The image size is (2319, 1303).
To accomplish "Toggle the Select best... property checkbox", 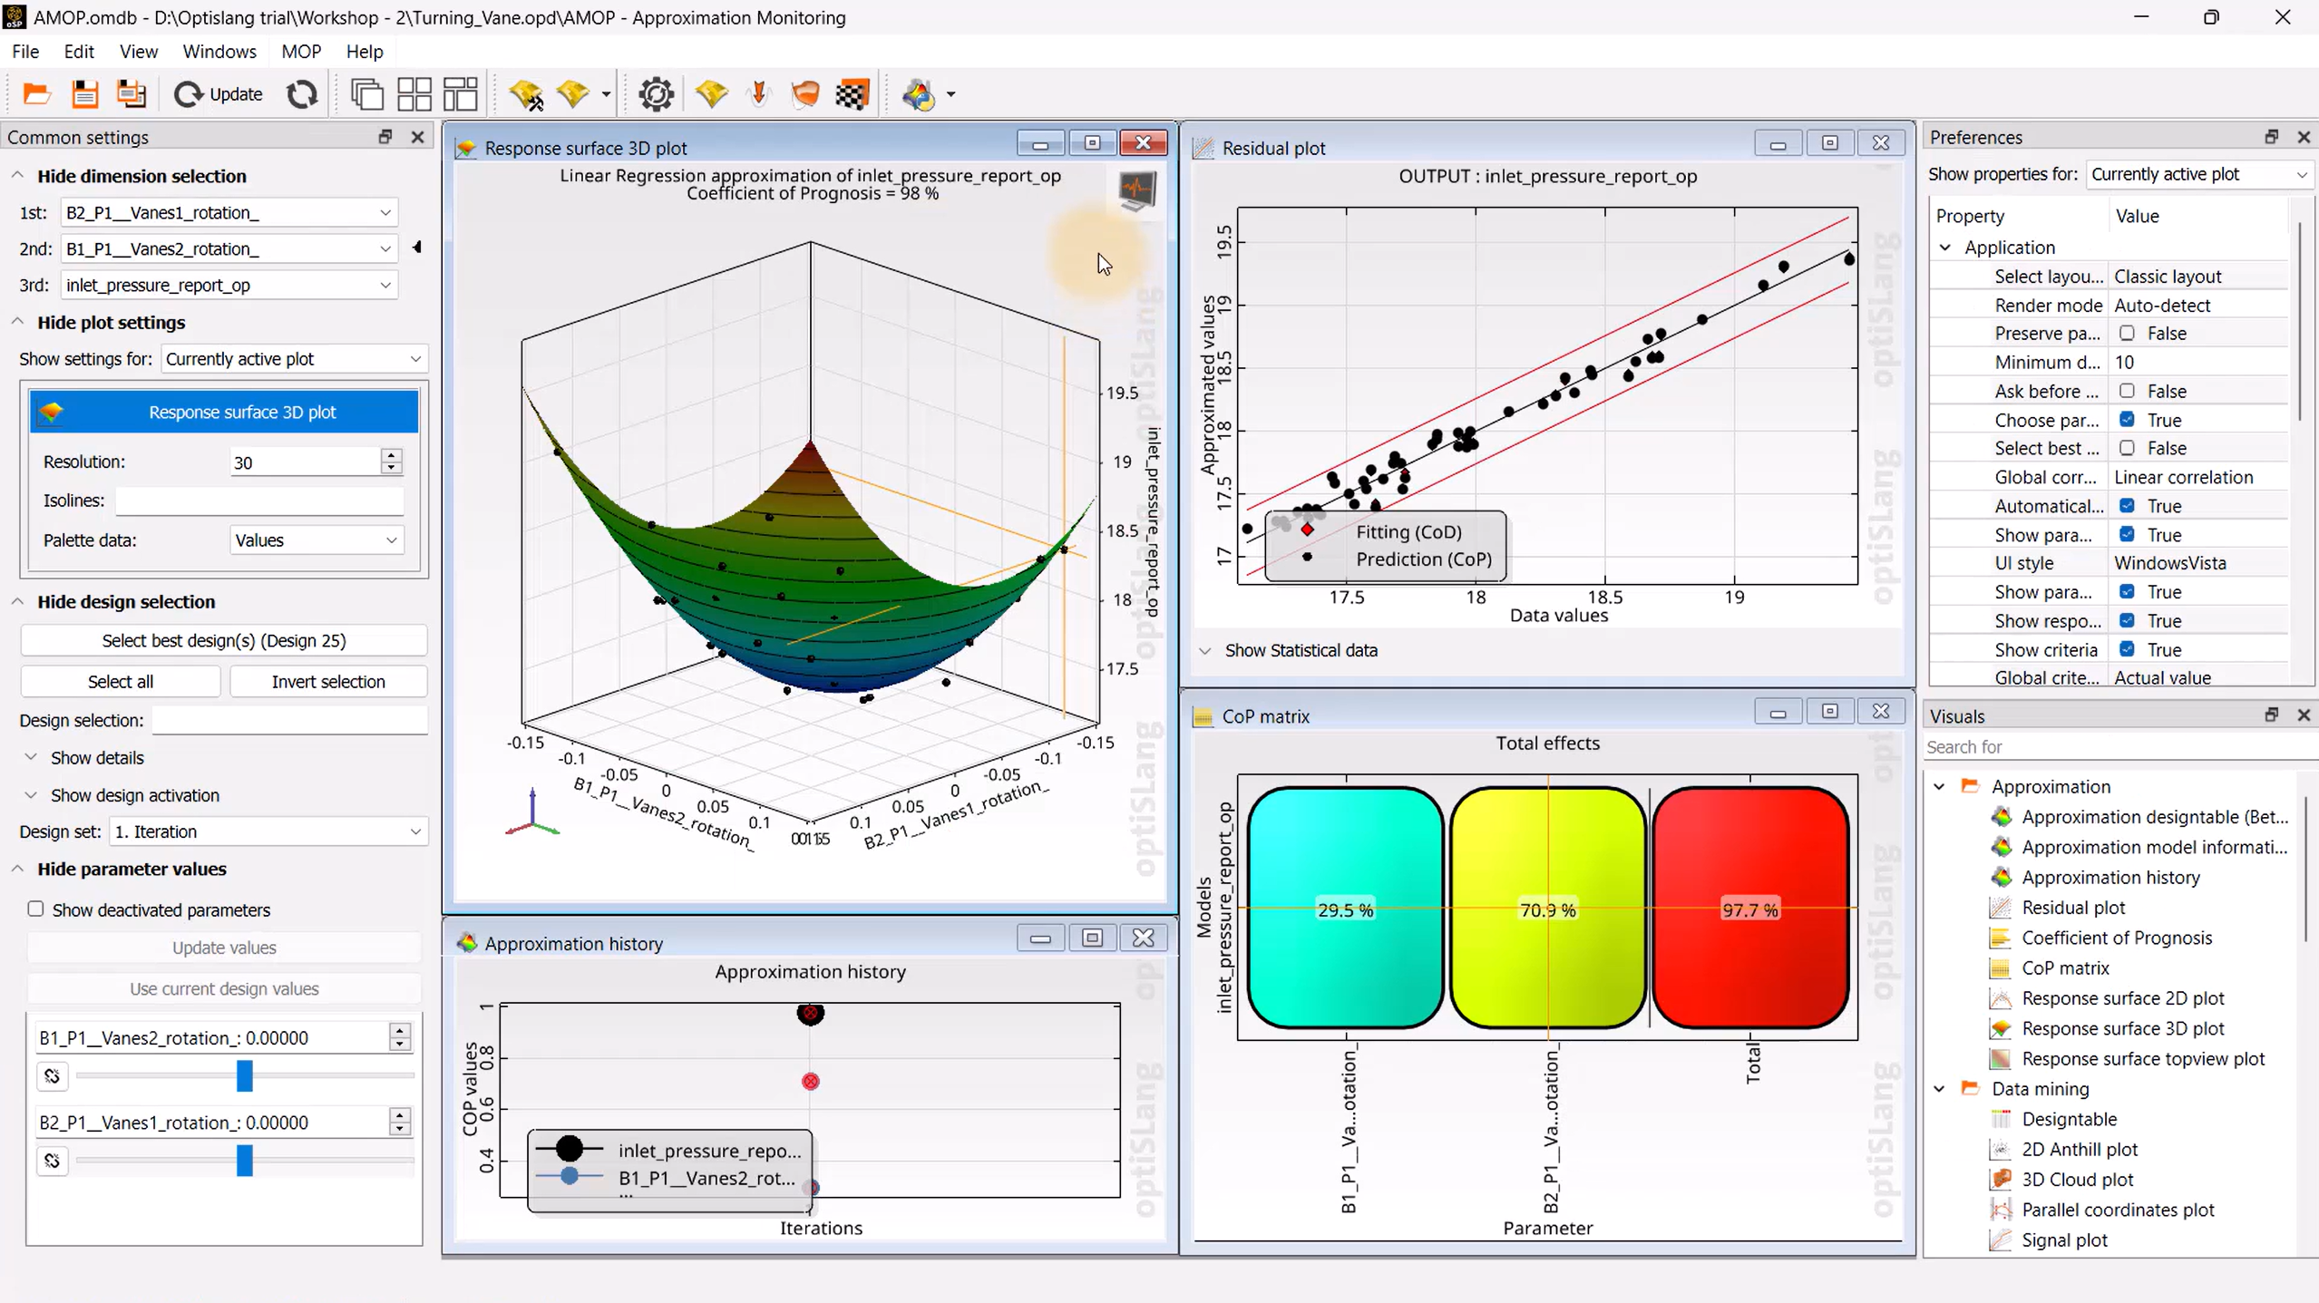I will coord(2127,448).
